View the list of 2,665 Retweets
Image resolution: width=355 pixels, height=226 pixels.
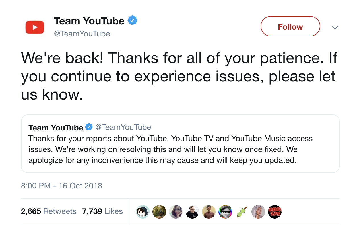point(49,211)
